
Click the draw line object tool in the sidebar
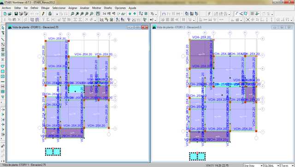[3, 39]
